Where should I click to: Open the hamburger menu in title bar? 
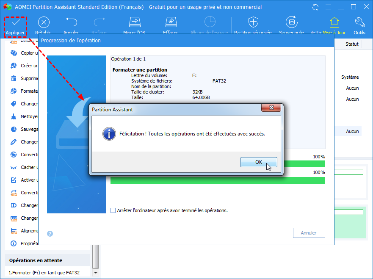click(328, 7)
